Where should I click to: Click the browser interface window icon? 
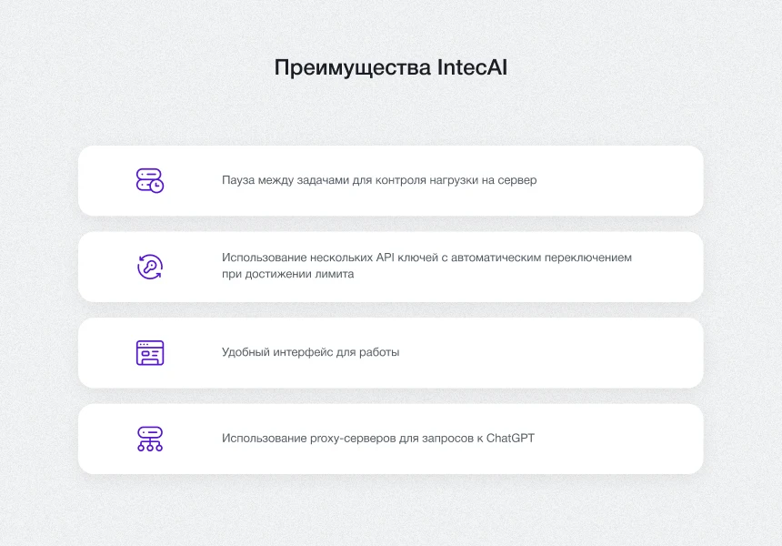(x=150, y=353)
